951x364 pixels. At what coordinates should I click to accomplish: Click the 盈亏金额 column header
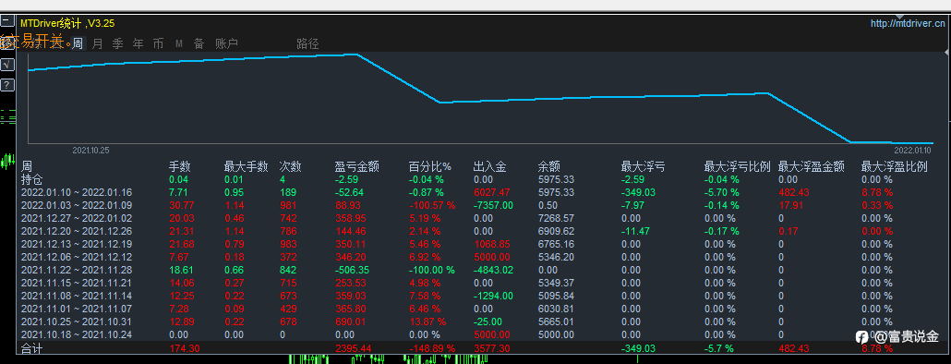pyautogui.click(x=356, y=167)
